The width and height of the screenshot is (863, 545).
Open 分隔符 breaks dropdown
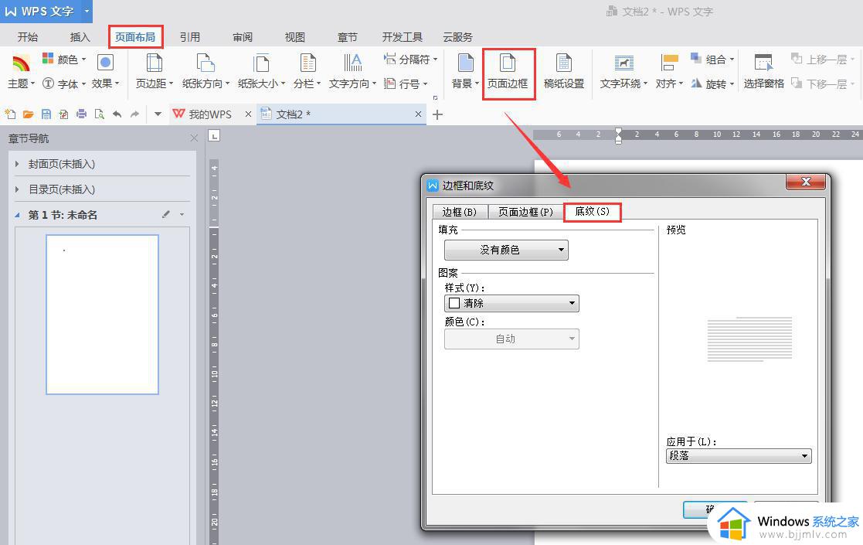[x=410, y=59]
